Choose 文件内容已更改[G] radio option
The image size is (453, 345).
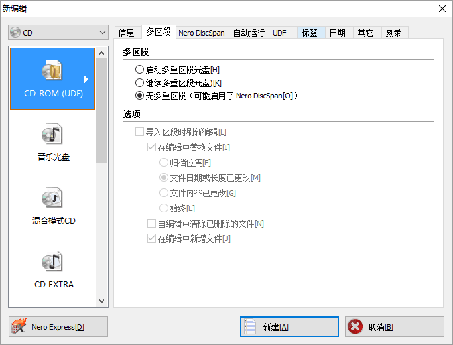tap(164, 192)
